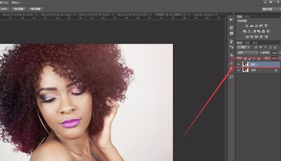The height and width of the screenshot is (161, 281).
Task: Toggle lock position for layer
Action: coord(254,58)
